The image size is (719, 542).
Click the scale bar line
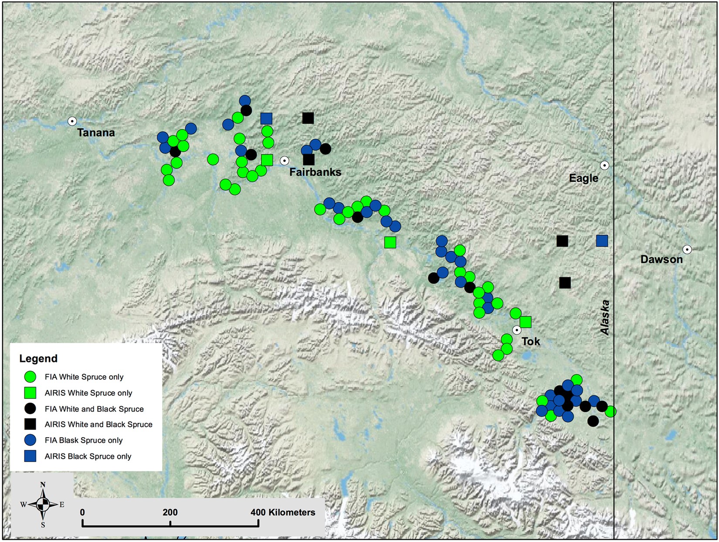point(170,523)
